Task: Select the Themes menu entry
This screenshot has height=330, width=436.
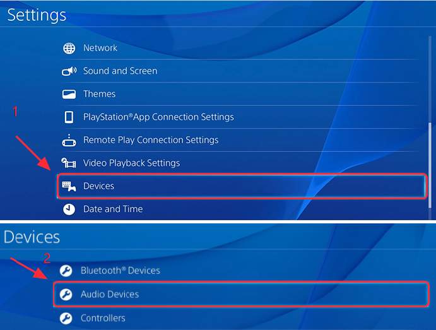Action: pyautogui.click(x=240, y=94)
